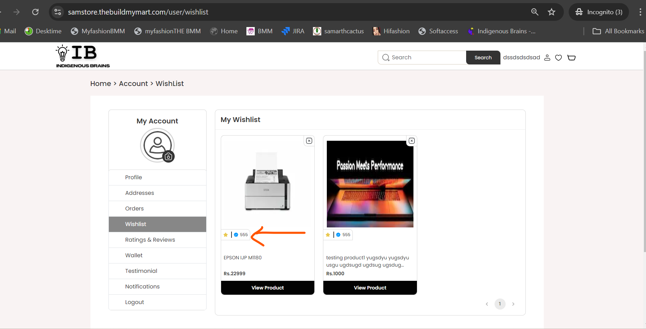Click the price Rs.1000
Viewport: 646px width, 329px height.
pyautogui.click(x=335, y=274)
